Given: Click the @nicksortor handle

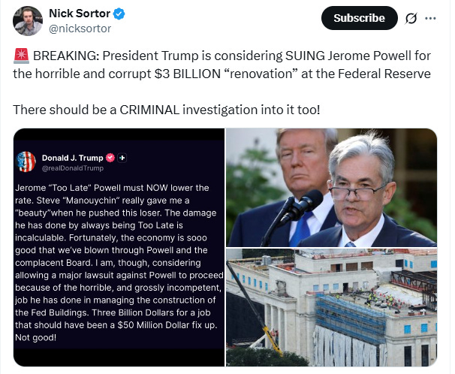Looking at the screenshot, I should (x=80, y=29).
